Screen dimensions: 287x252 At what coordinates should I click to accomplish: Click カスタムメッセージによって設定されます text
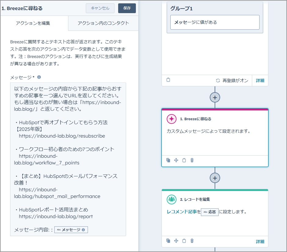209,131
